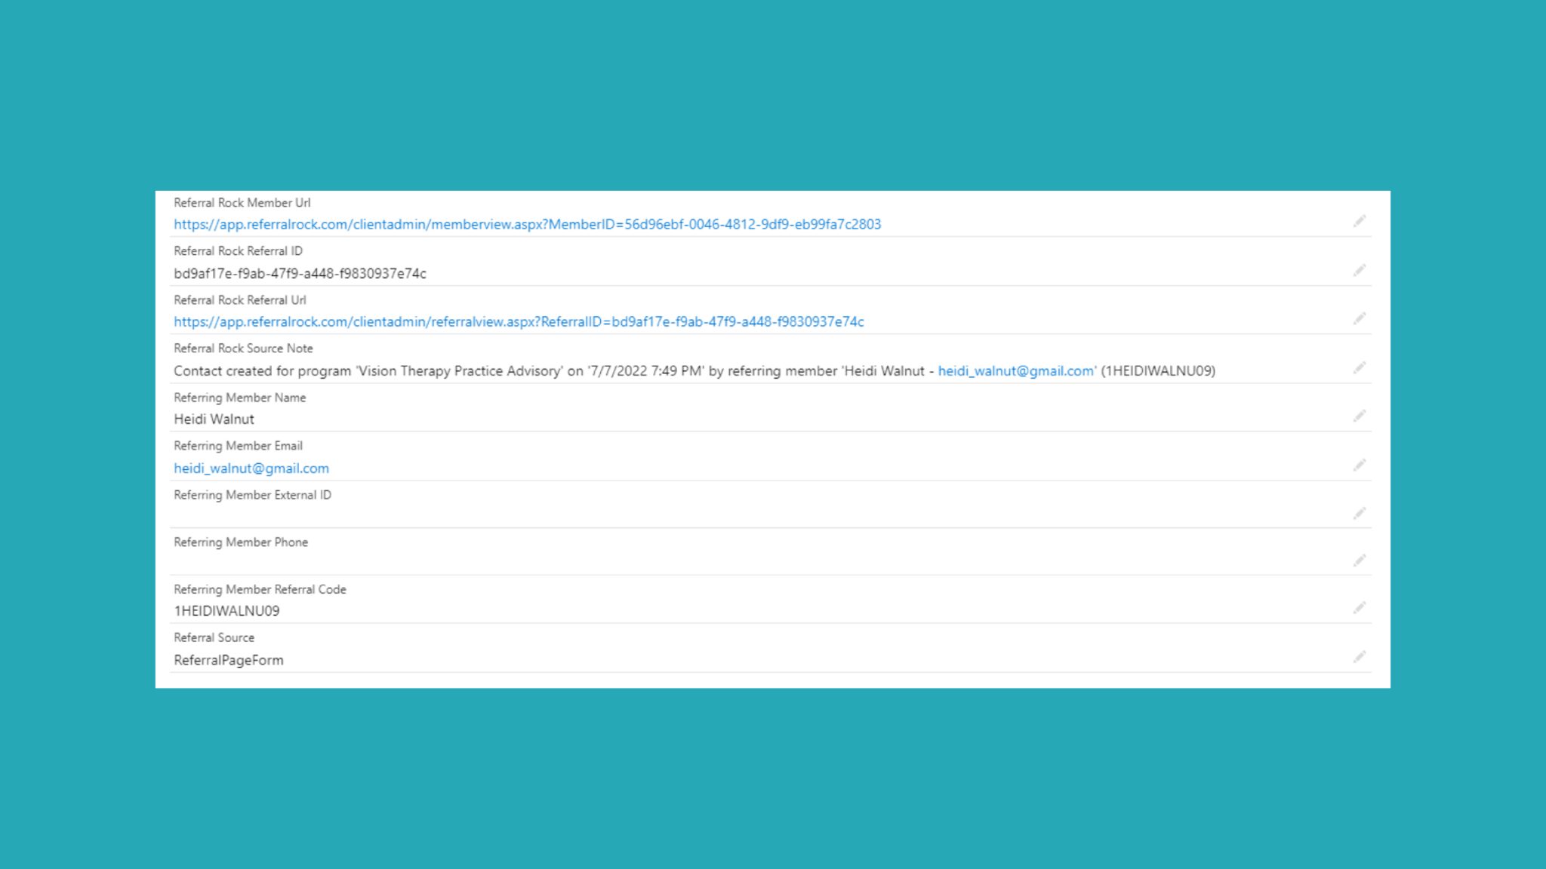The width and height of the screenshot is (1546, 869).
Task: Click edit icon for Referring Member Phone
Action: (x=1360, y=559)
